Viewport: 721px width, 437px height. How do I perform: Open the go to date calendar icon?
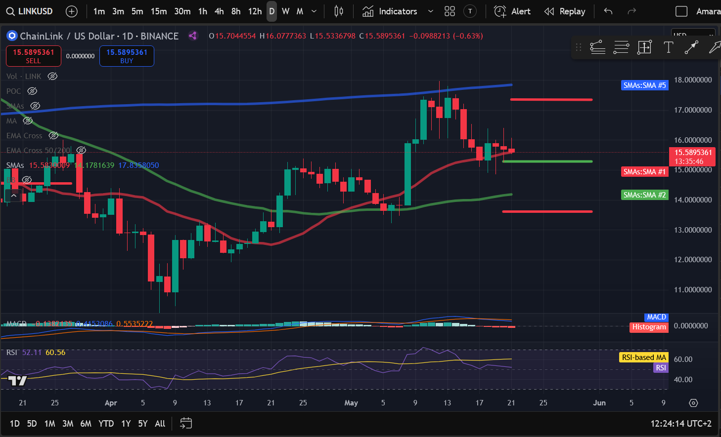[x=186, y=424]
